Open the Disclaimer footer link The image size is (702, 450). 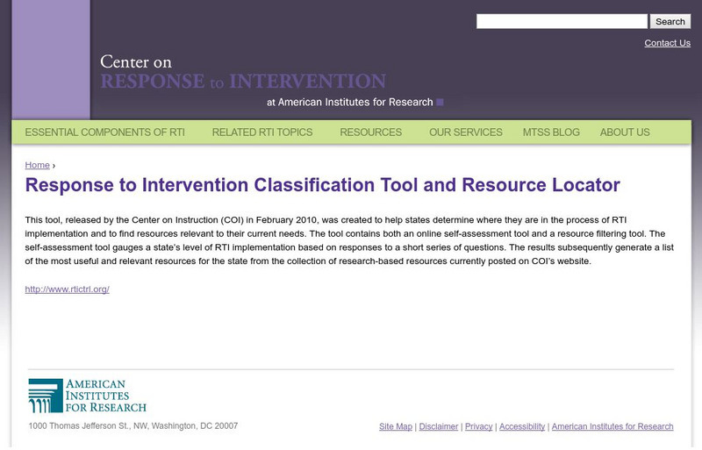pyautogui.click(x=438, y=426)
